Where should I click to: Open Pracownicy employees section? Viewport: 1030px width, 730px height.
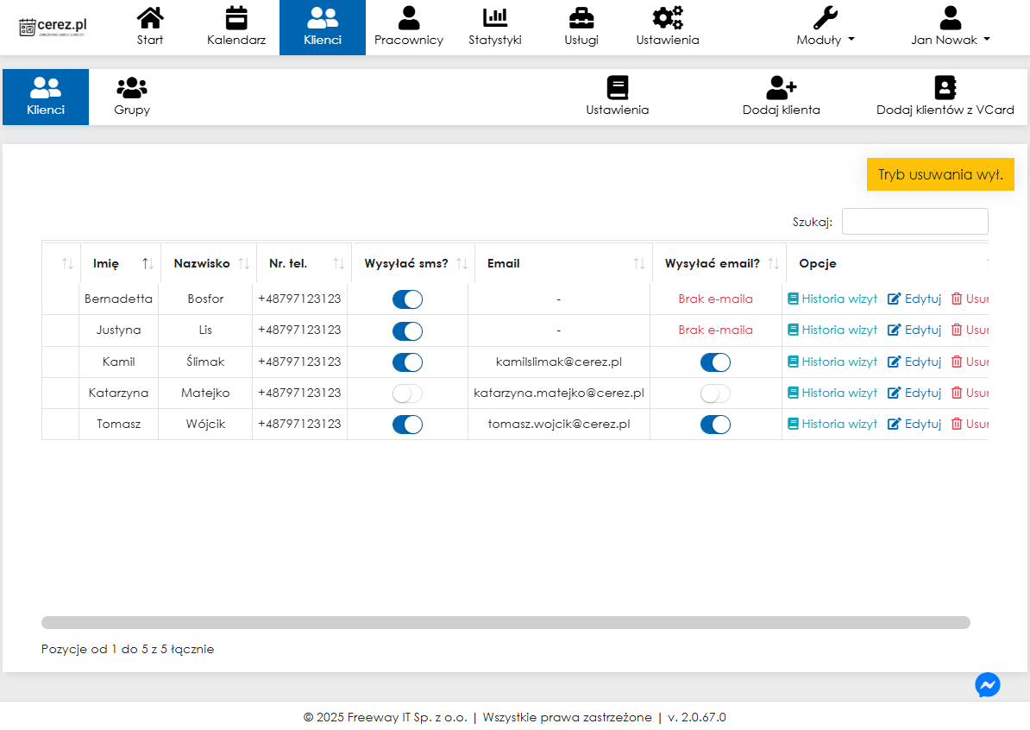(x=408, y=28)
